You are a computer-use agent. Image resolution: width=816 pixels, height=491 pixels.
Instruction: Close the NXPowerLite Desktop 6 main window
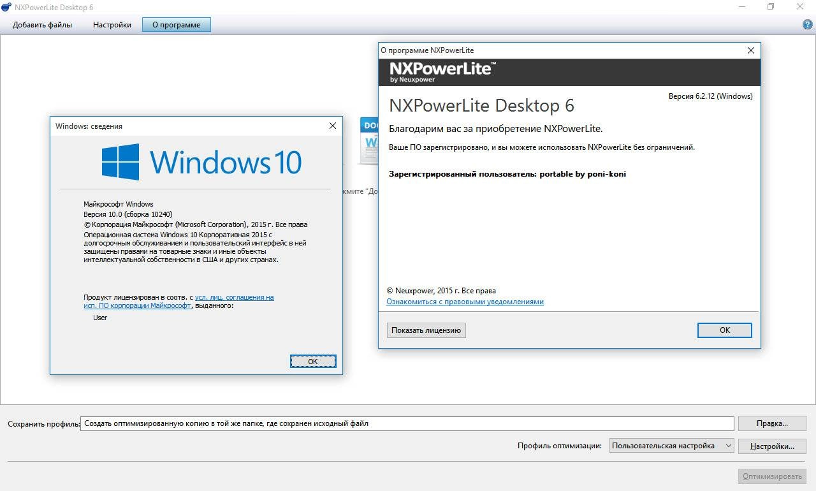800,6
